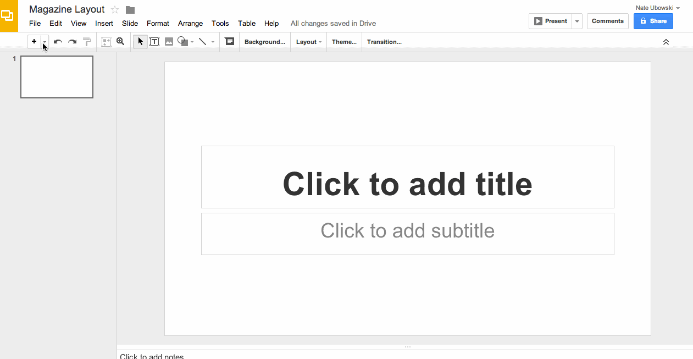The width and height of the screenshot is (693, 359).
Task: Select the Text box tool
Action: coord(154,41)
